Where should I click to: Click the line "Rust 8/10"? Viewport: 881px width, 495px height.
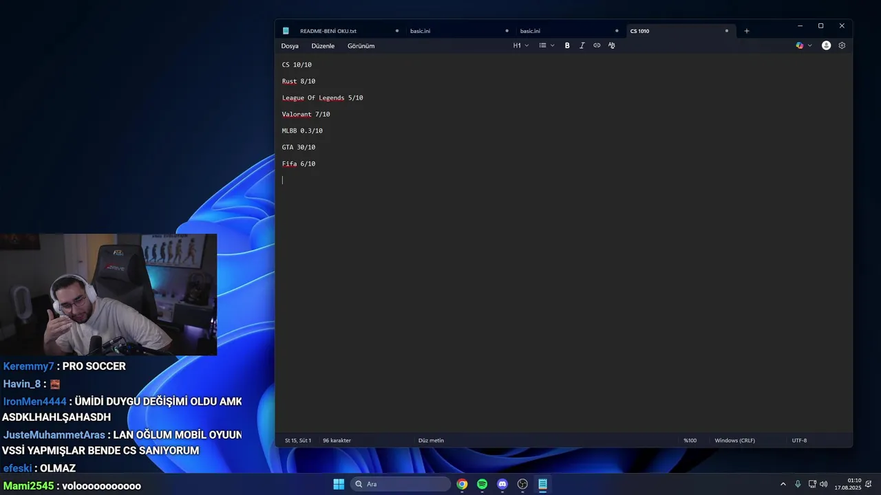coord(299,81)
